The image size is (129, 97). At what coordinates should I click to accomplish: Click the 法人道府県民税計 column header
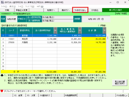point(43,30)
